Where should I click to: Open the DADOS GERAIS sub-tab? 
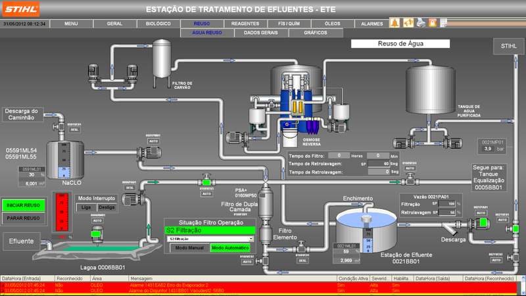tap(261, 32)
